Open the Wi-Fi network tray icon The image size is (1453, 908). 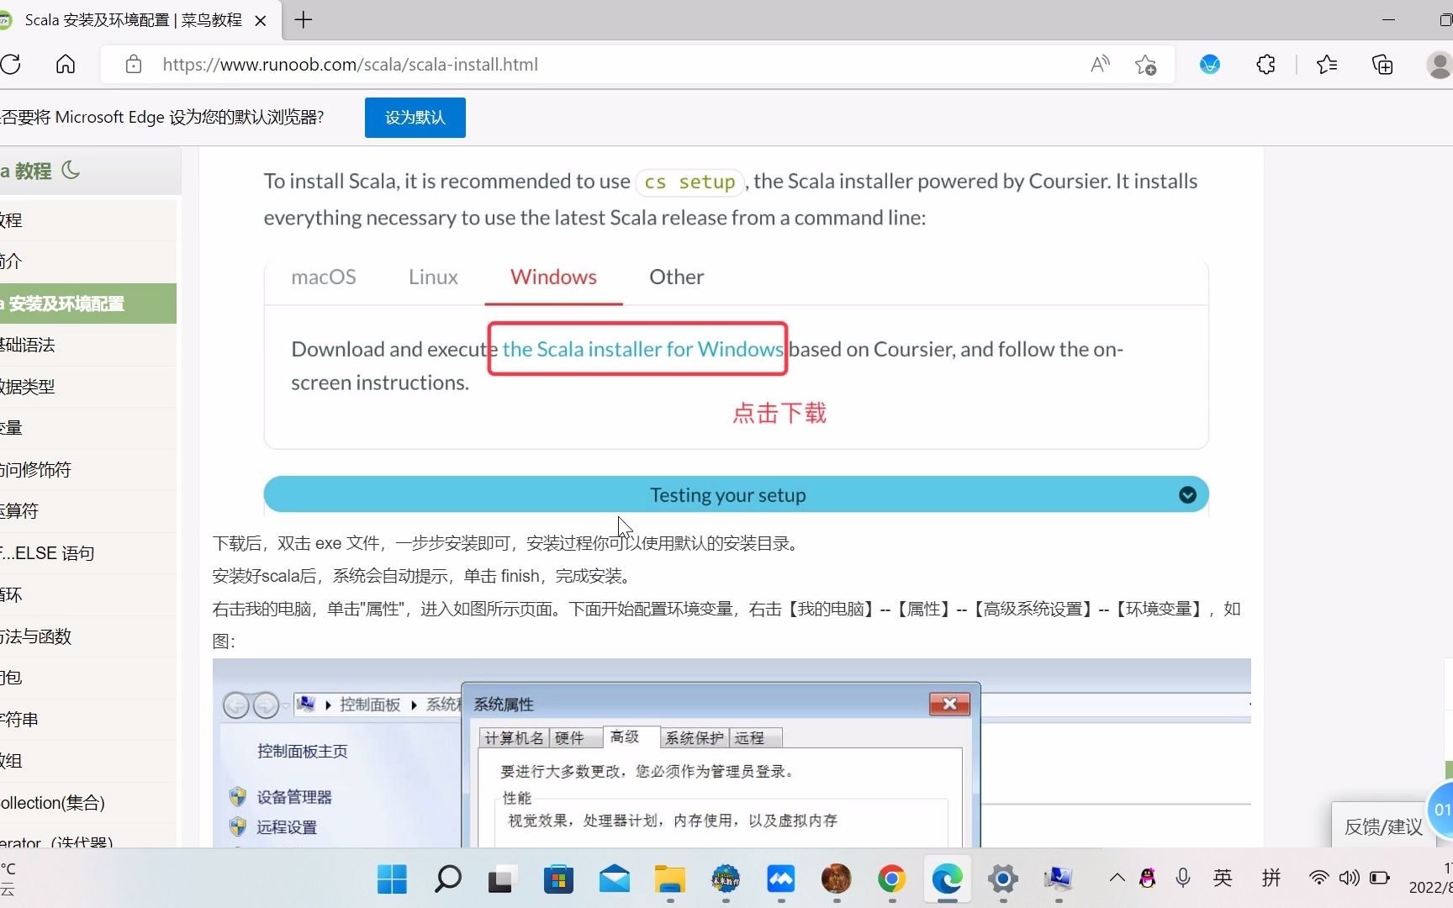[x=1318, y=879]
